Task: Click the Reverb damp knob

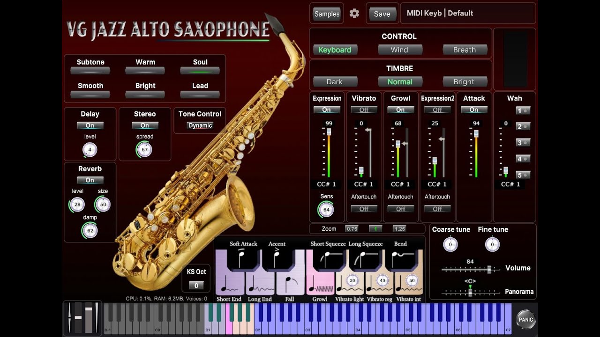Action: (x=90, y=230)
